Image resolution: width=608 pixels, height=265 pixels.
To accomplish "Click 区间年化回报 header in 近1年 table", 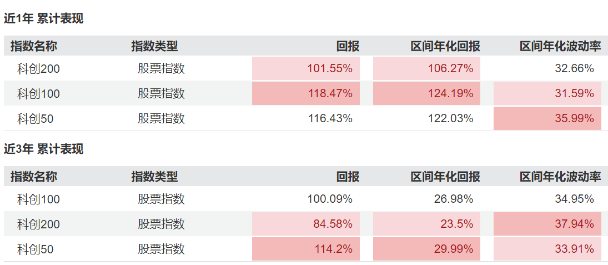I will tap(445, 47).
